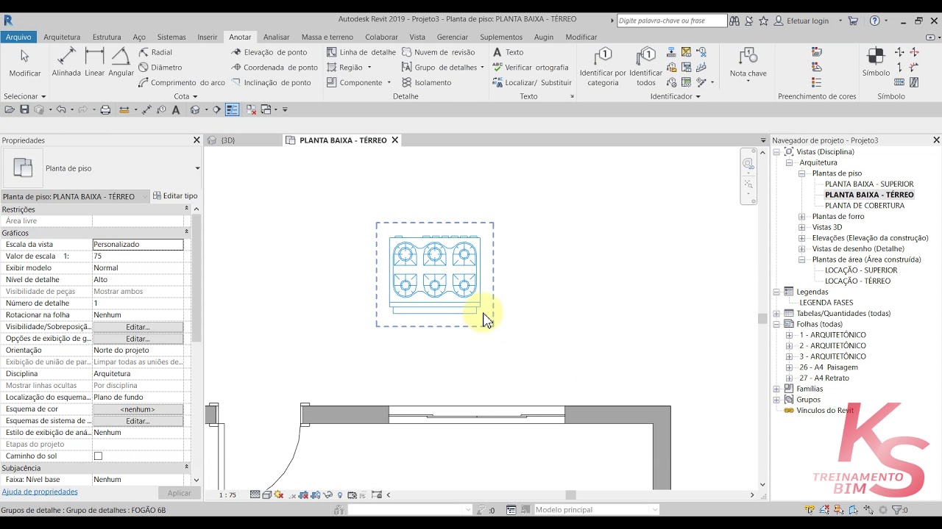Select LEGENDA FASES item
The width and height of the screenshot is (942, 529).
coord(826,303)
